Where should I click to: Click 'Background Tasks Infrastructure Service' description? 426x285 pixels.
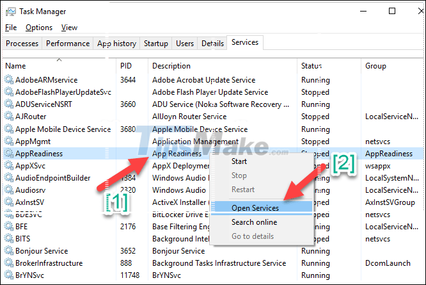219,263
